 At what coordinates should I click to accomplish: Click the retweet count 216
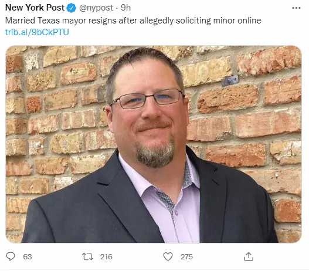point(106,256)
